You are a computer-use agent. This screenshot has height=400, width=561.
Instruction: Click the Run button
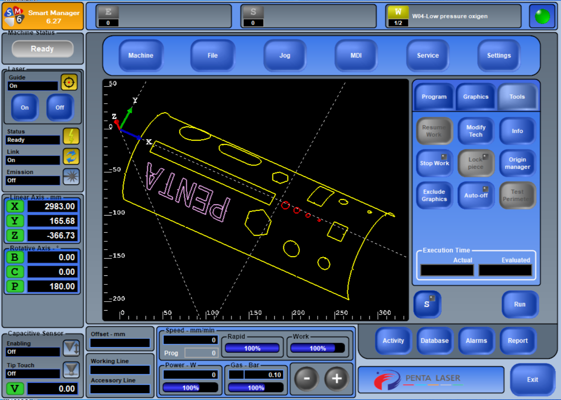(x=520, y=304)
